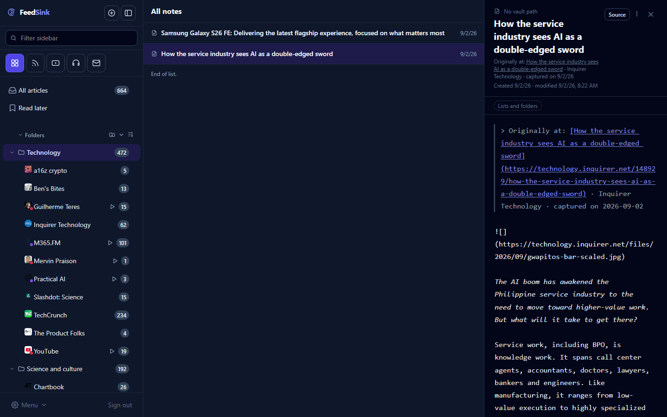Play the M365.FM podcast feed

[110, 243]
